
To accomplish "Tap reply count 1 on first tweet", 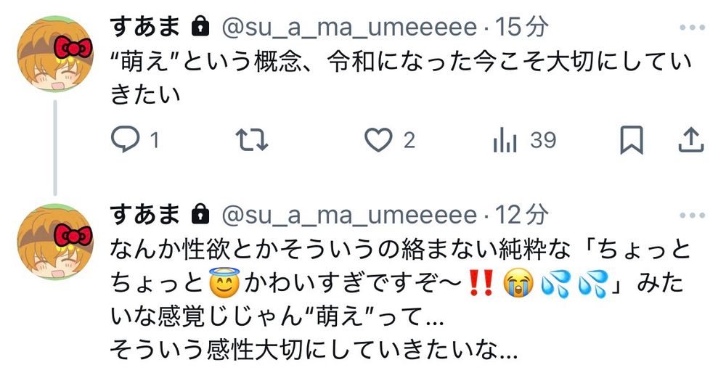I will pos(155,140).
